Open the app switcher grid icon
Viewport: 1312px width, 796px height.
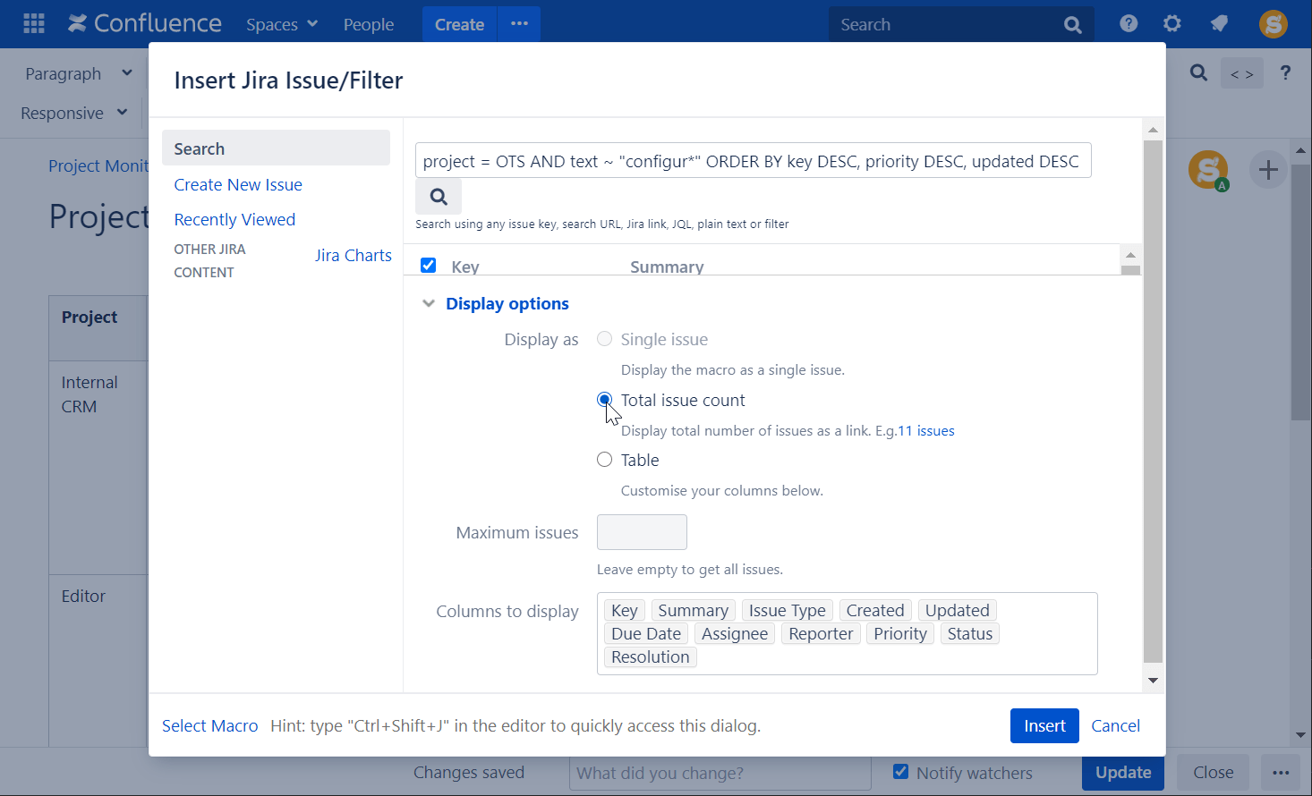(33, 24)
